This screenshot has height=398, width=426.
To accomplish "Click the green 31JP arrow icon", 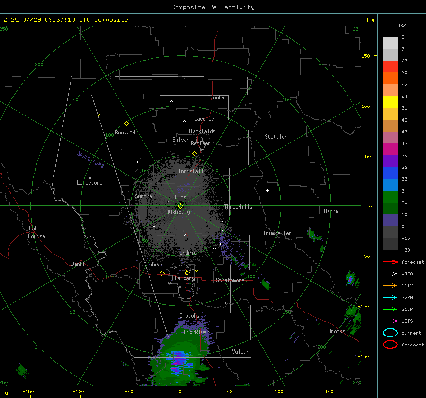I will 390,309.
